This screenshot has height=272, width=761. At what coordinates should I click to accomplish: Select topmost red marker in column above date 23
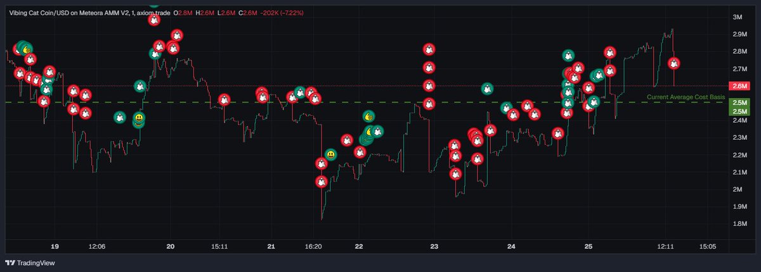tap(429, 49)
